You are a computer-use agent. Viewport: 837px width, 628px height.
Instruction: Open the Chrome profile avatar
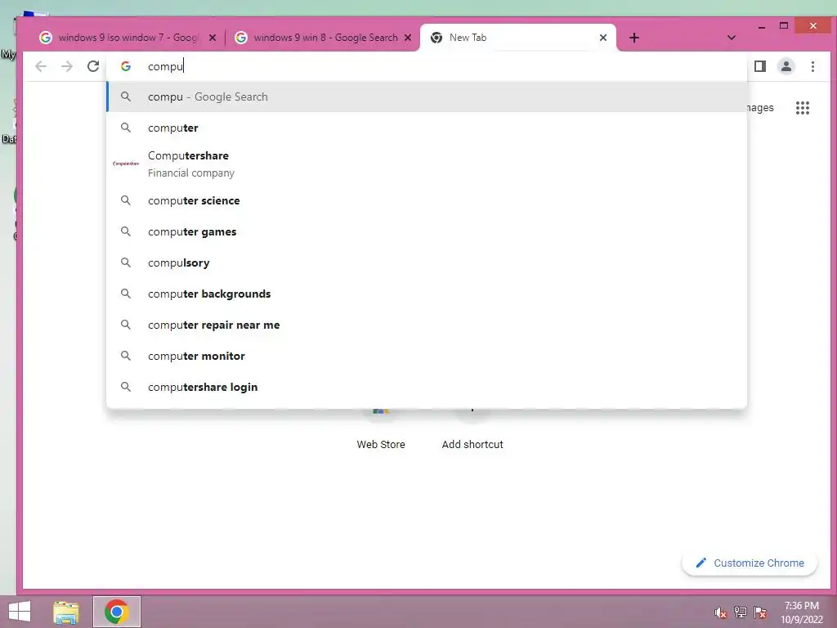(786, 66)
